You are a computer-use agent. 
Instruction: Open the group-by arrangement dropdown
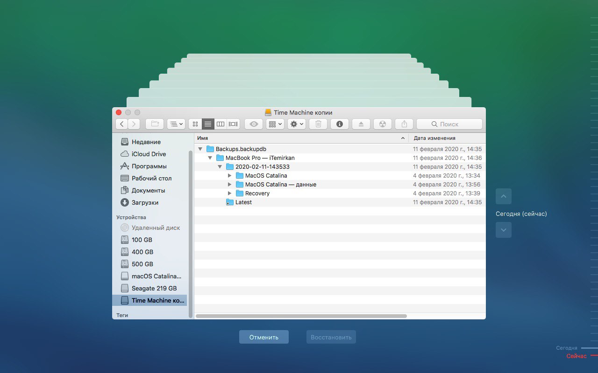tap(275, 124)
